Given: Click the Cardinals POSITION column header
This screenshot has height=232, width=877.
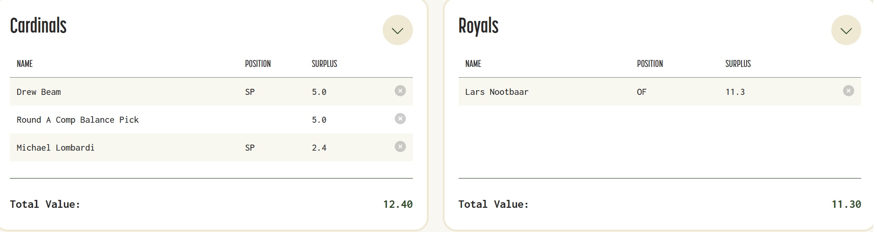Looking at the screenshot, I should pyautogui.click(x=257, y=64).
